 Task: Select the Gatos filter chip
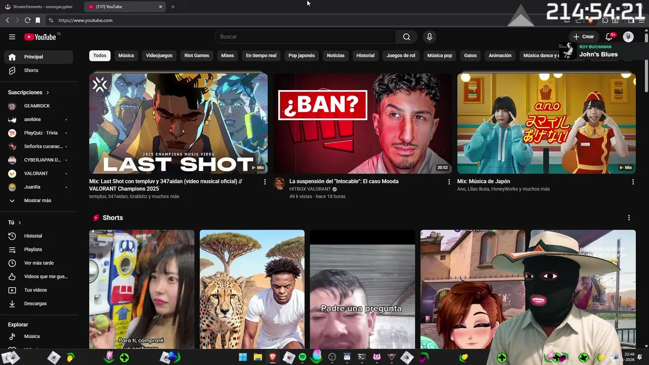pyautogui.click(x=471, y=55)
